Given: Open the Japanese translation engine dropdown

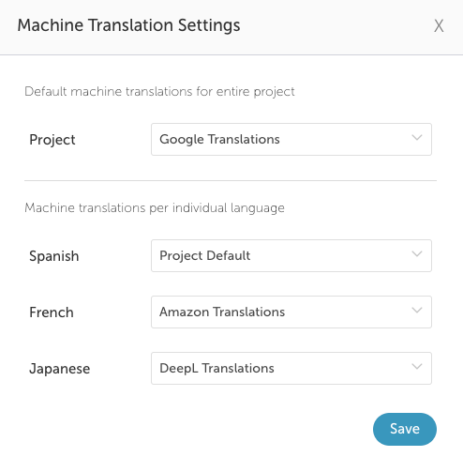Looking at the screenshot, I should click(291, 368).
